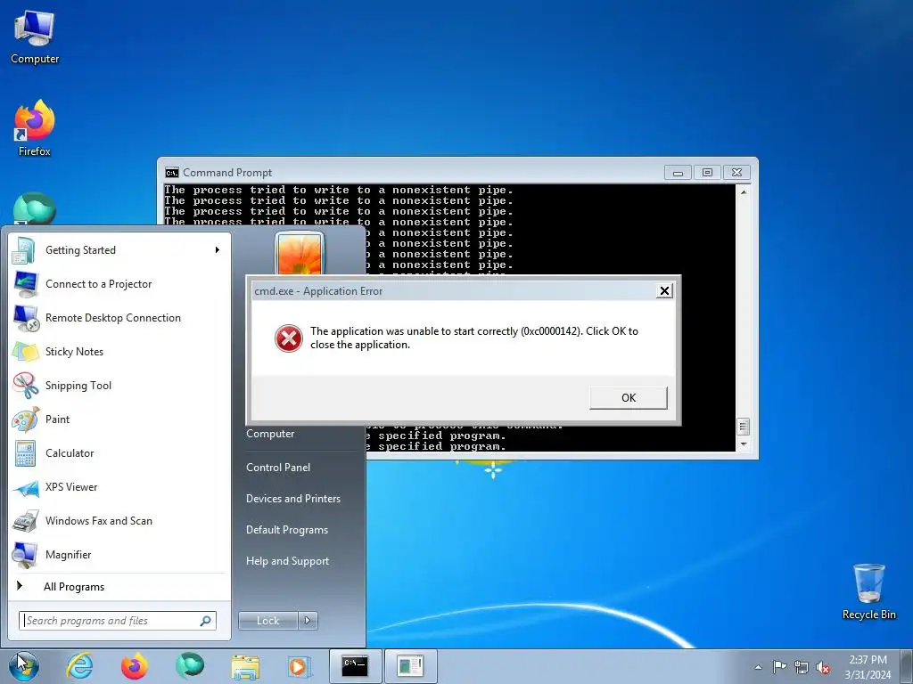Open Default Programs

click(x=286, y=530)
